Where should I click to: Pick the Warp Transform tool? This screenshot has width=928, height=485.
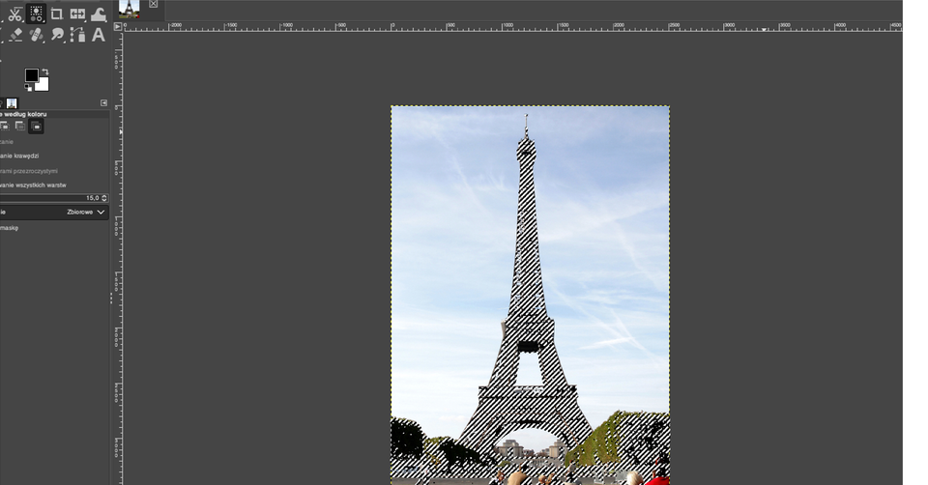click(98, 14)
